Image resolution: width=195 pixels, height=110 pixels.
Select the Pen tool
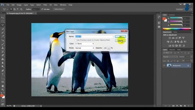pos(3,71)
